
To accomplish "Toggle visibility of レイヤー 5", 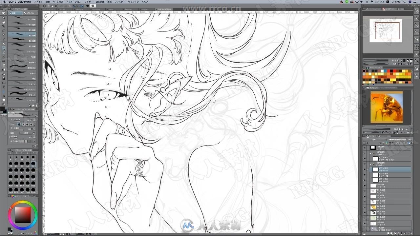I will click(x=364, y=218).
